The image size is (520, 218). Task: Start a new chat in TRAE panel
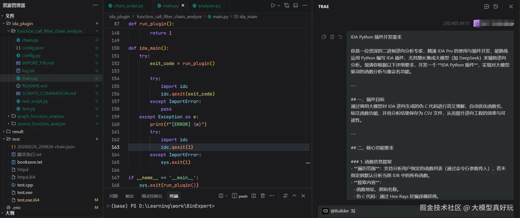486,6
